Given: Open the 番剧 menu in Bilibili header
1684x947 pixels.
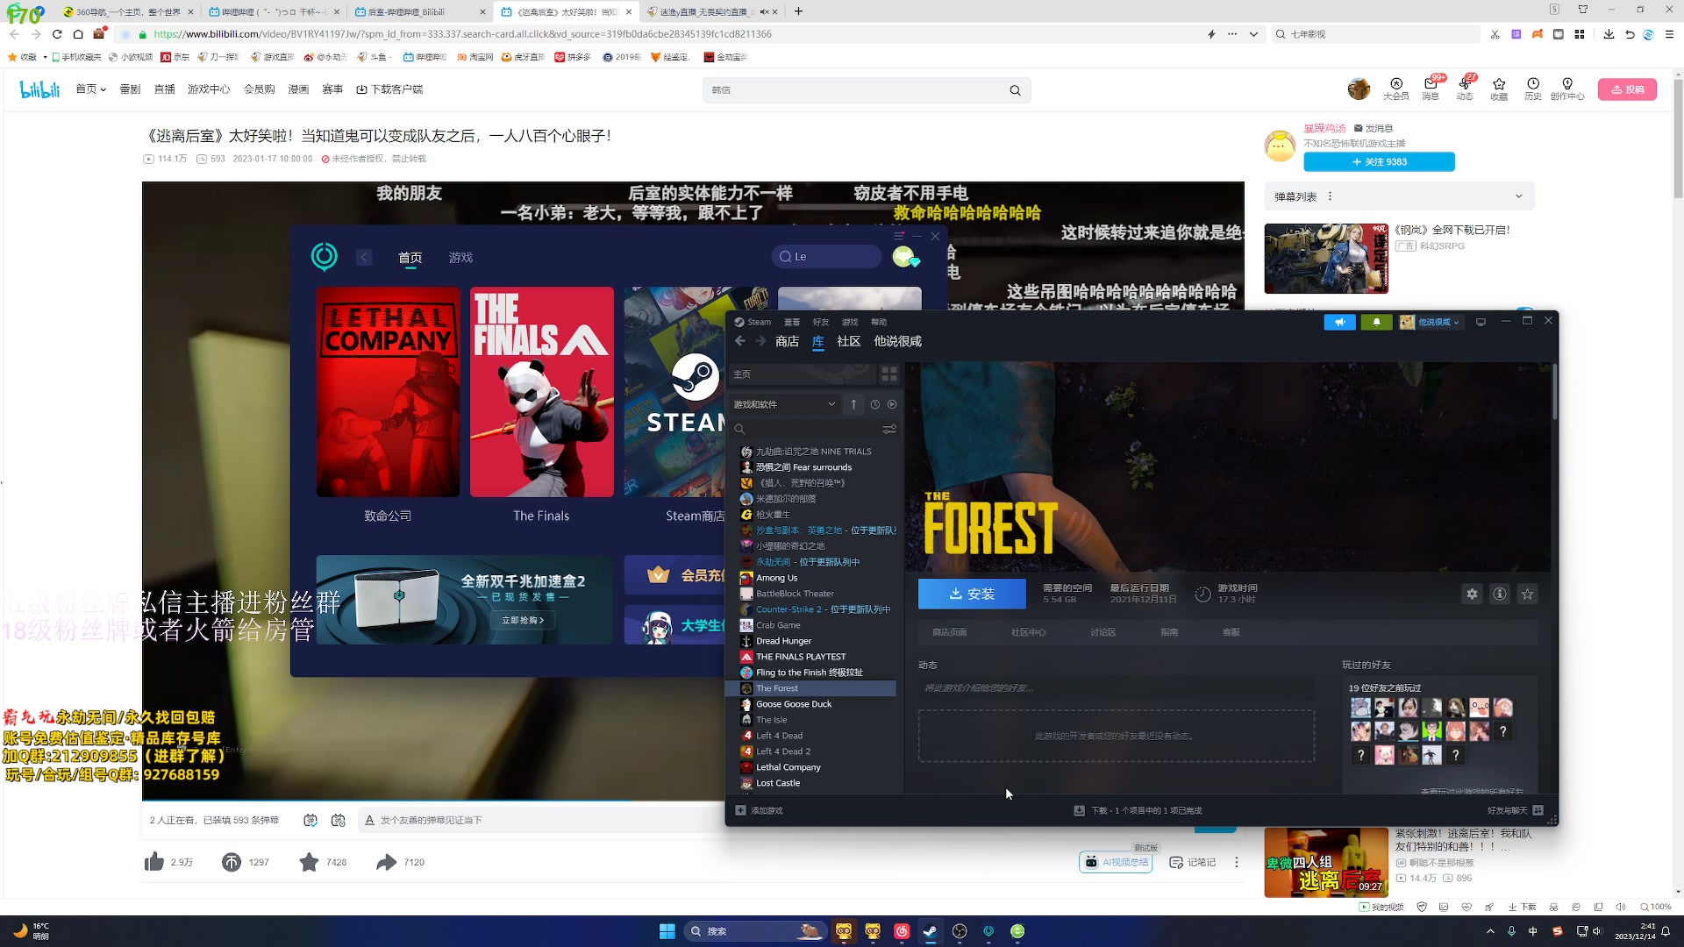Looking at the screenshot, I should point(130,89).
